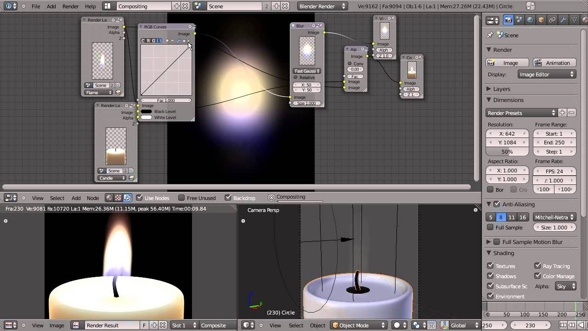Click the Animation render button

click(554, 63)
